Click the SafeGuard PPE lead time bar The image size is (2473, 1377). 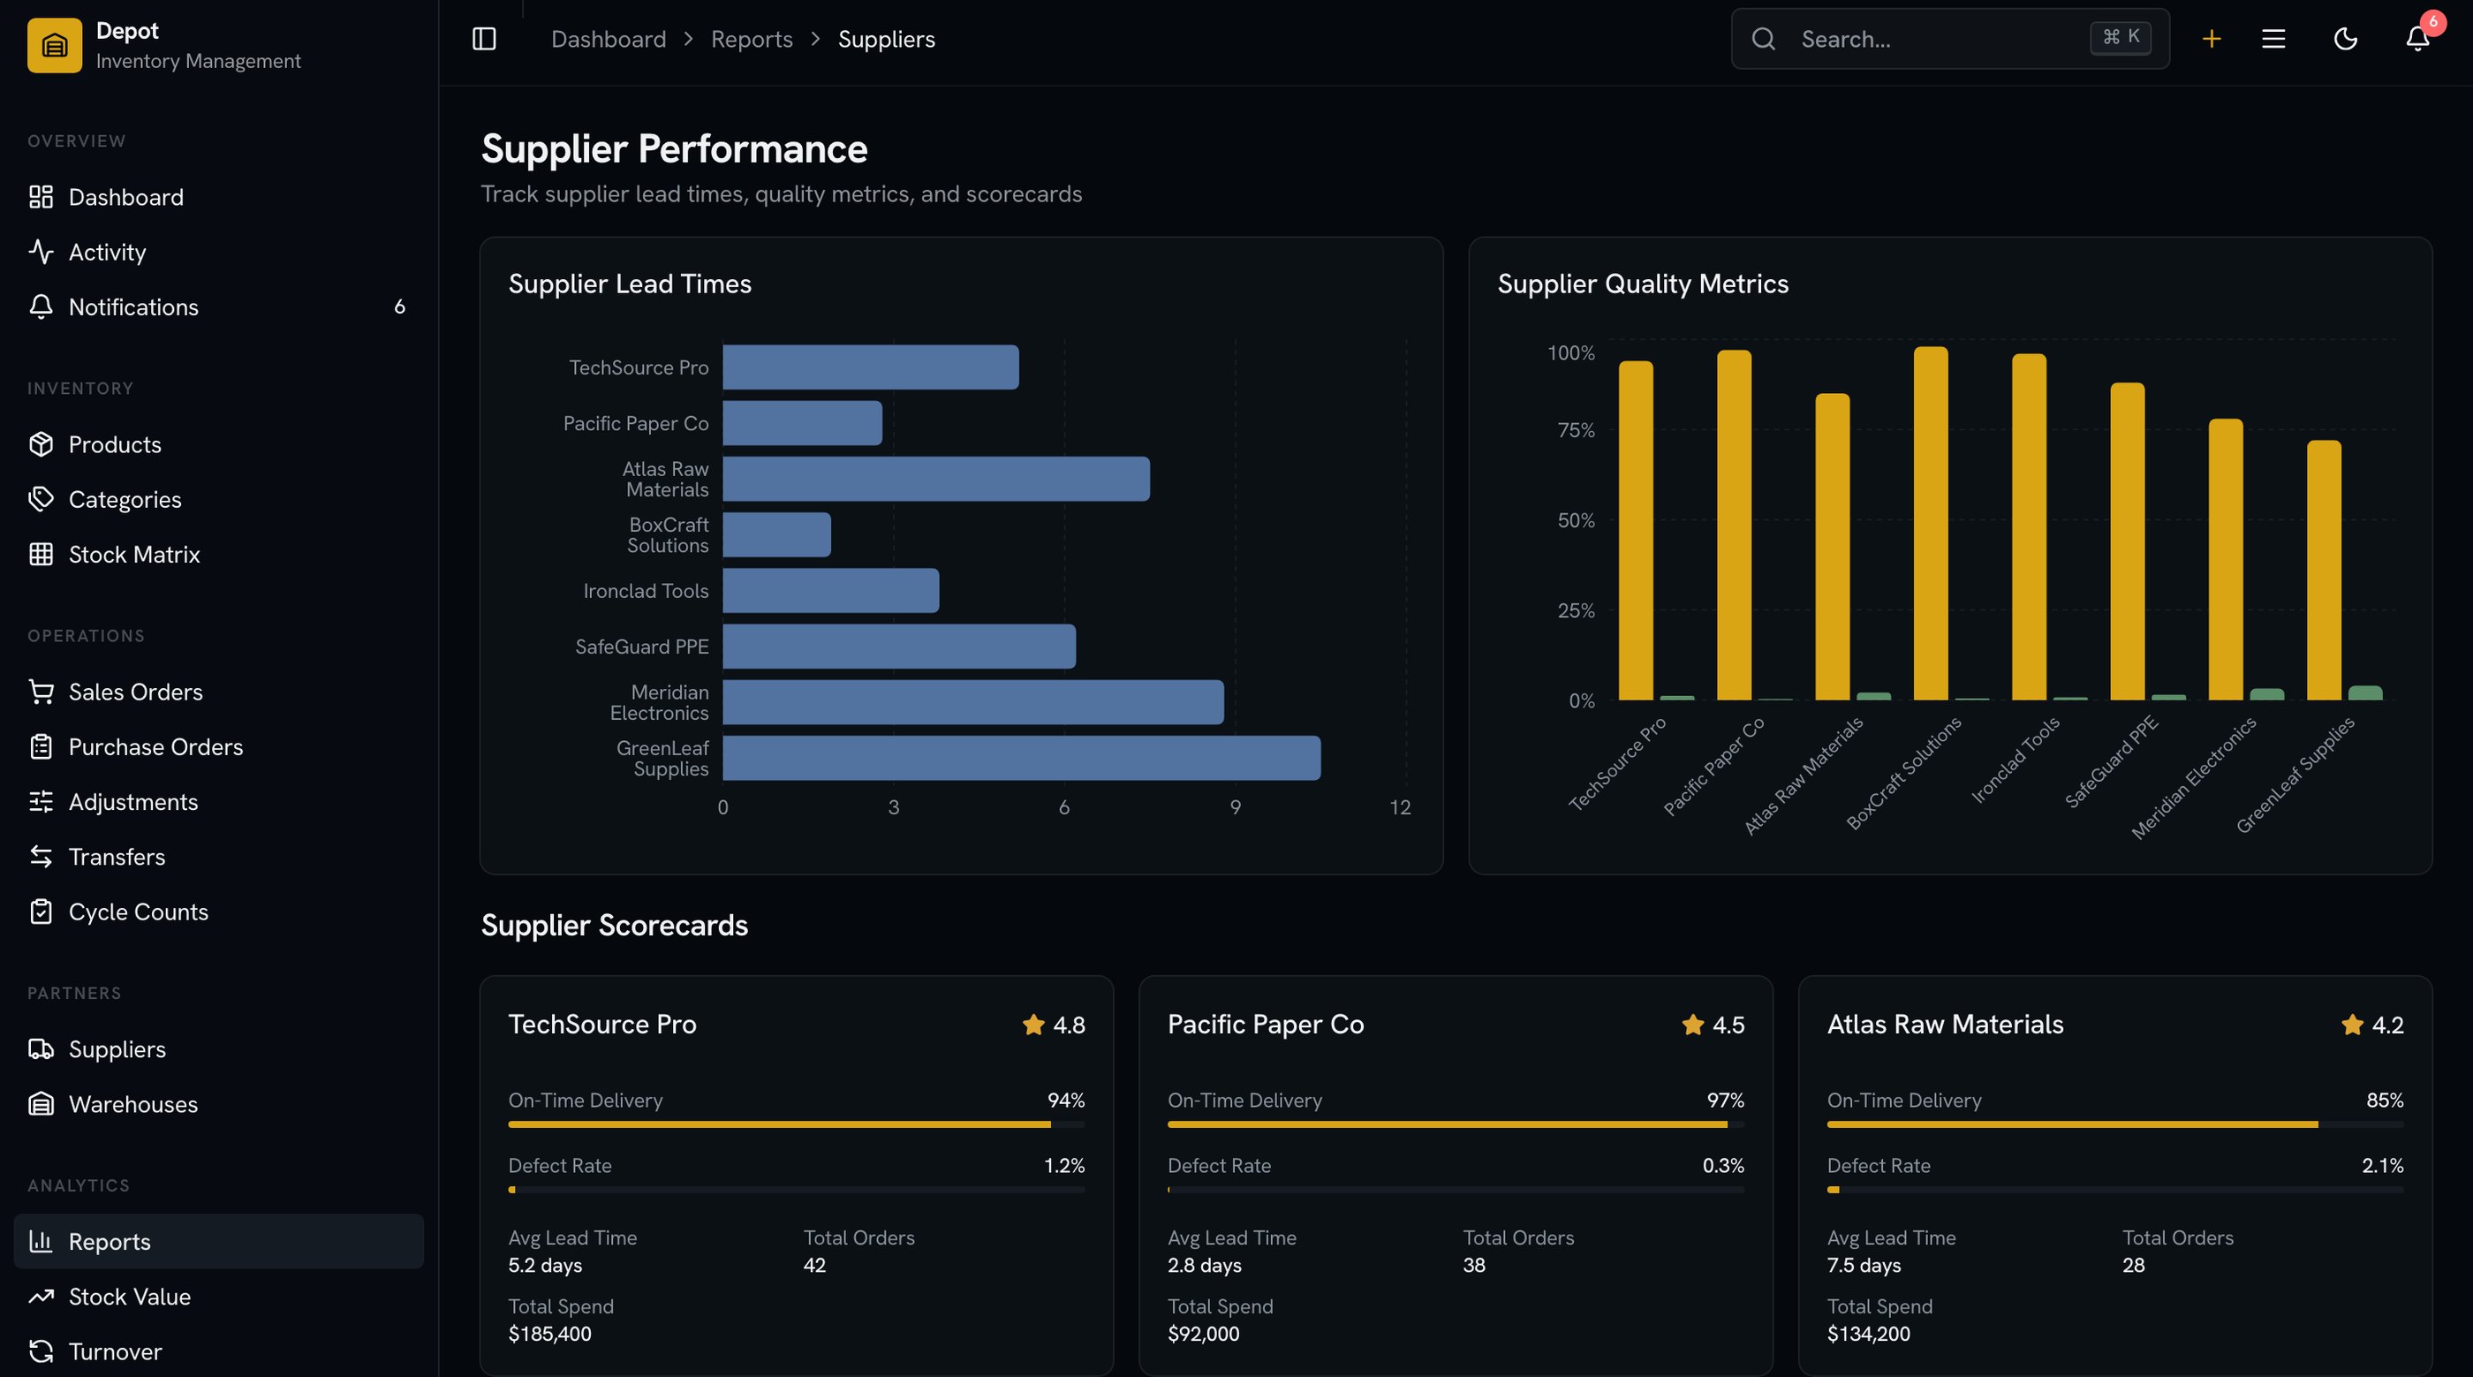pyautogui.click(x=899, y=647)
